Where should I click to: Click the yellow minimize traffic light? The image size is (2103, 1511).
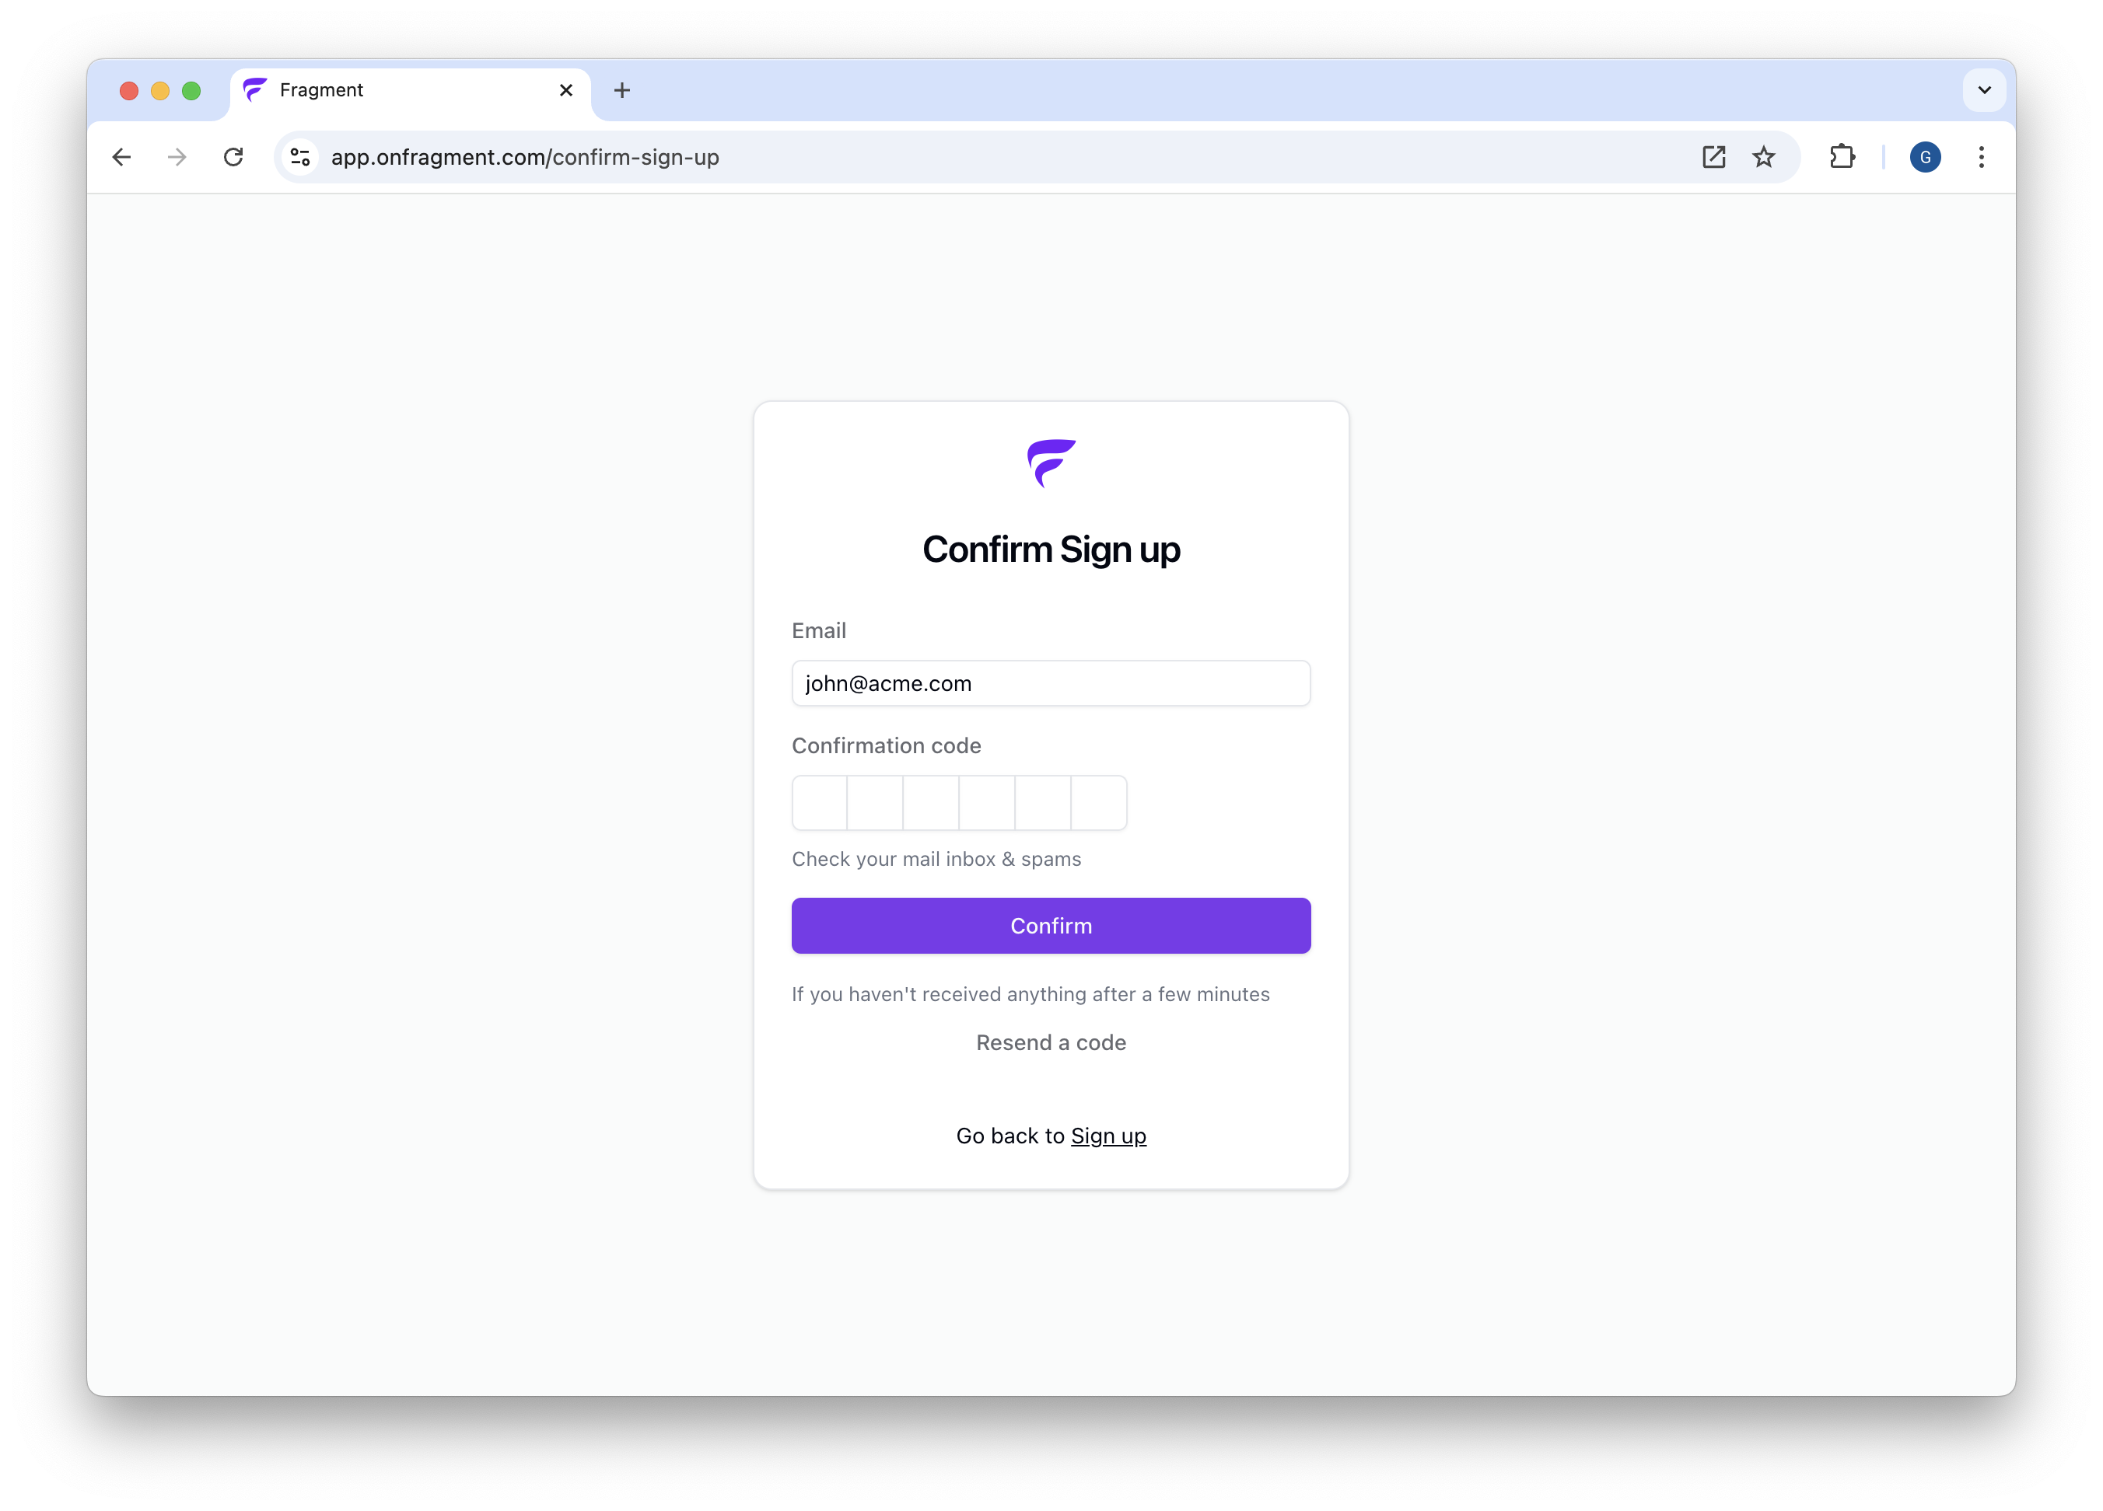point(159,90)
